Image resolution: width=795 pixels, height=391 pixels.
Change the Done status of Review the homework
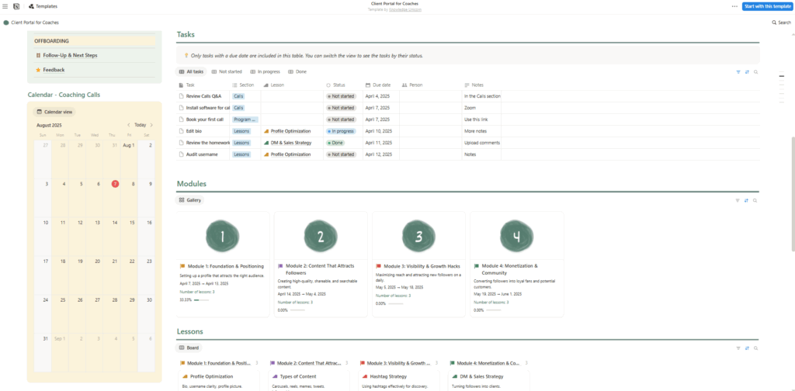click(335, 143)
